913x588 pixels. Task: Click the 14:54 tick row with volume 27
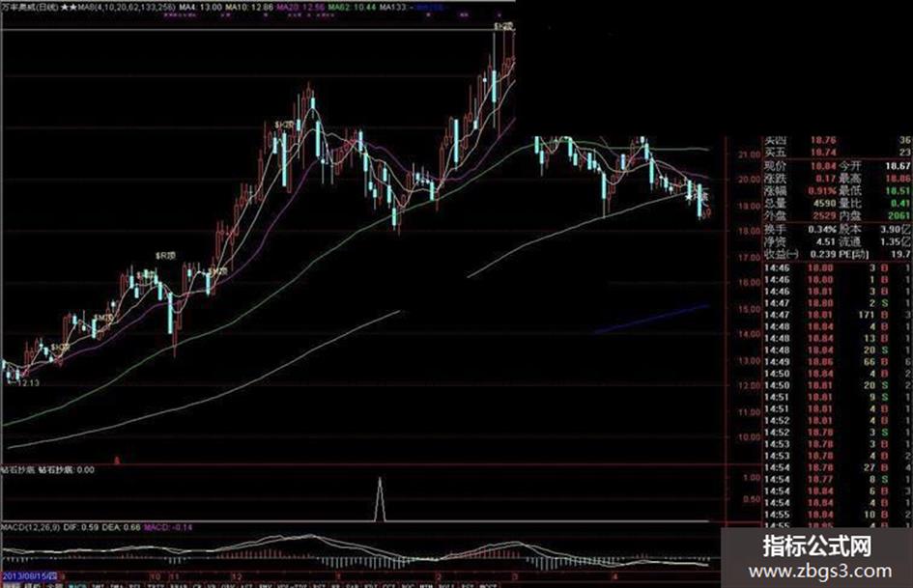click(838, 467)
